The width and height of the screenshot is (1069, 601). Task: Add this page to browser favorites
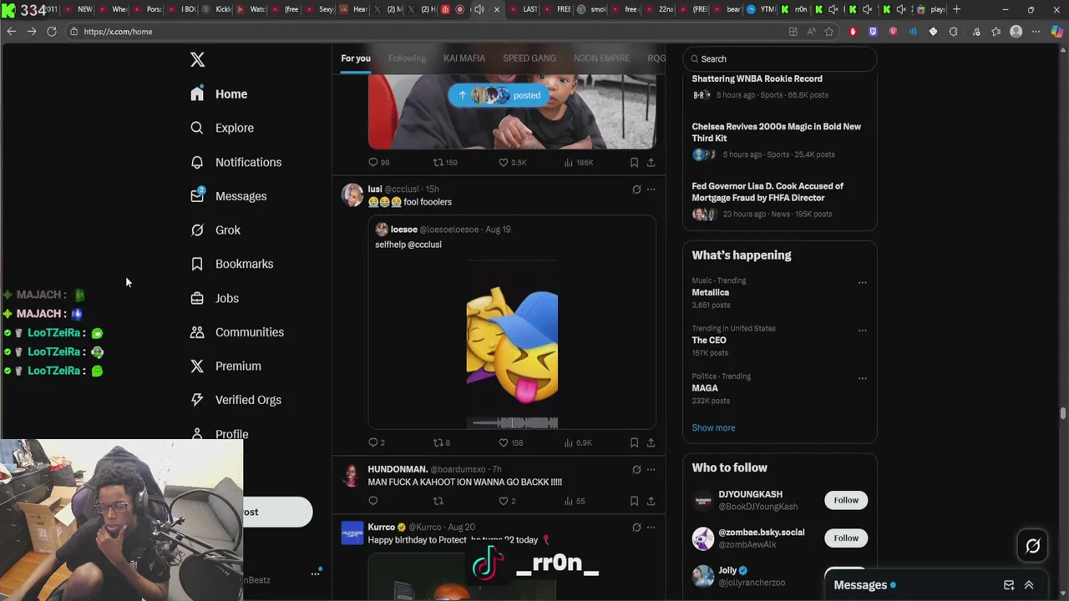(x=829, y=32)
